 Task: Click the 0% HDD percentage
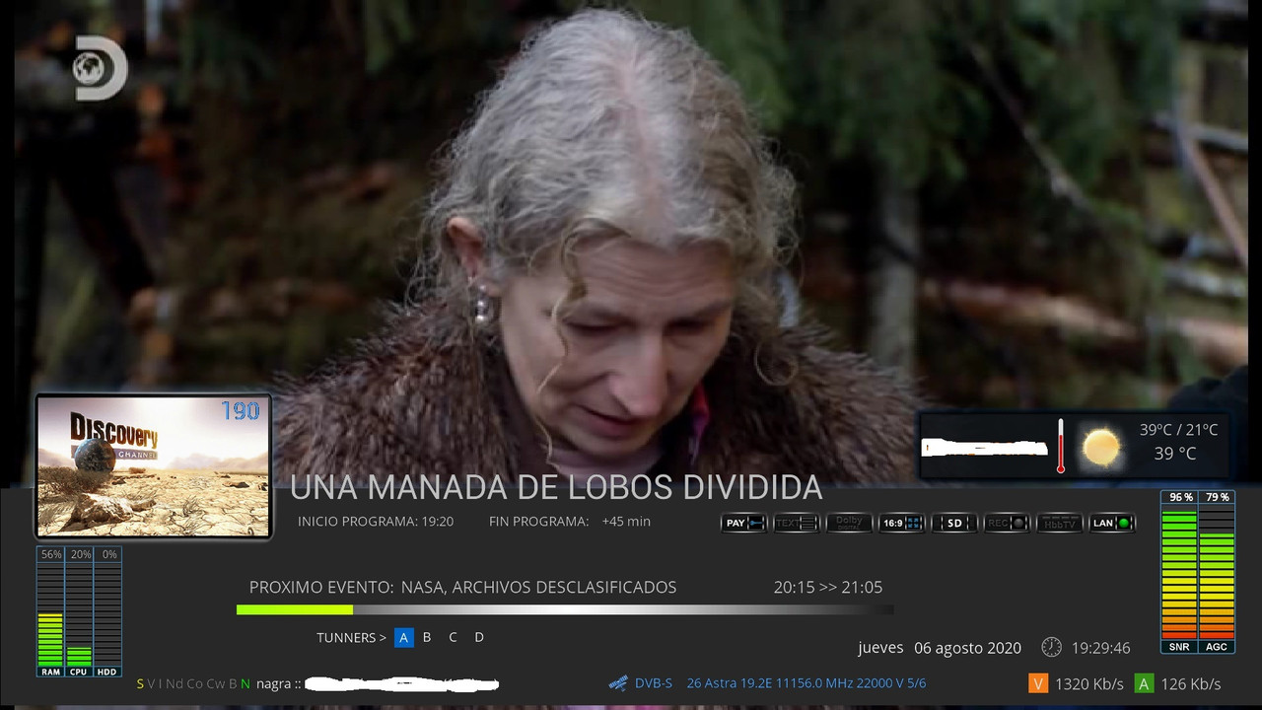click(109, 554)
